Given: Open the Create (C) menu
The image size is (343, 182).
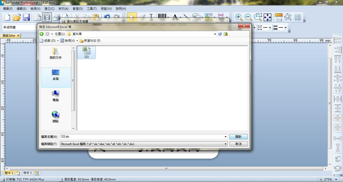Looking at the screenshot, I should pyautogui.click(x=50, y=9).
